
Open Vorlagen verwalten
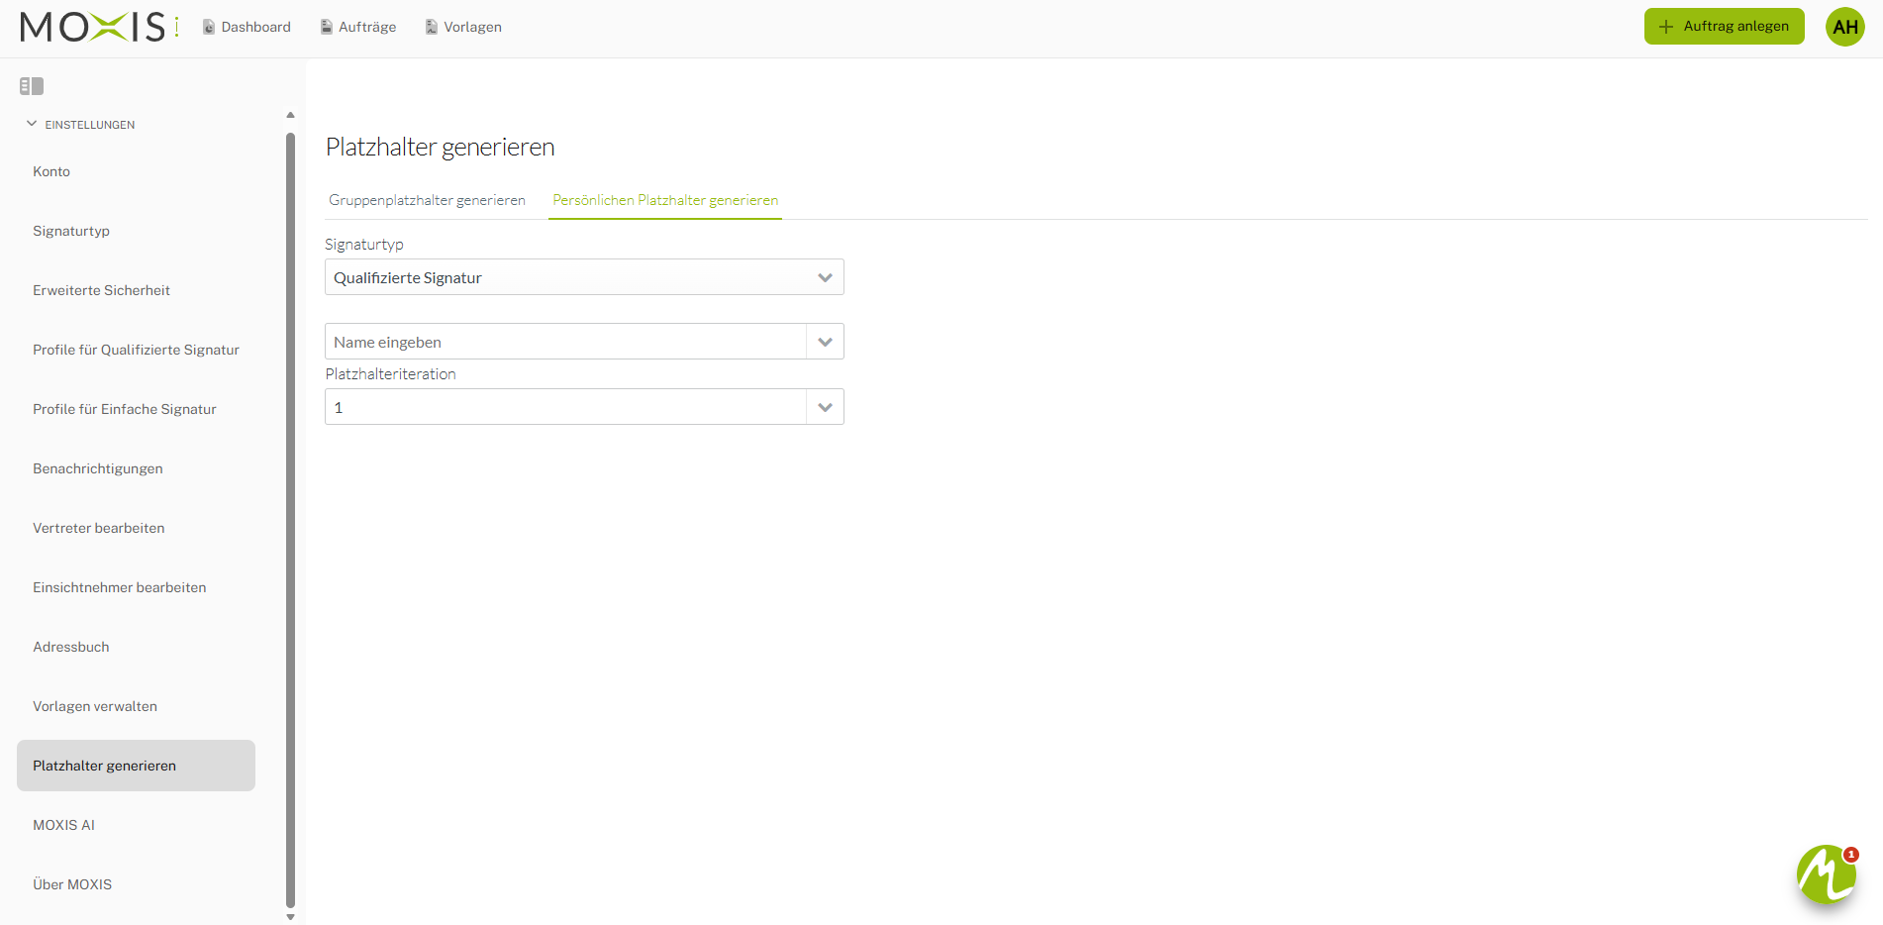[x=136, y=706]
